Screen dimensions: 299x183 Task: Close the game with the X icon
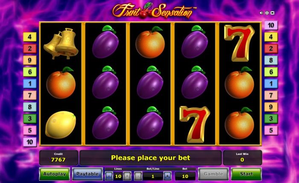tap(273, 13)
